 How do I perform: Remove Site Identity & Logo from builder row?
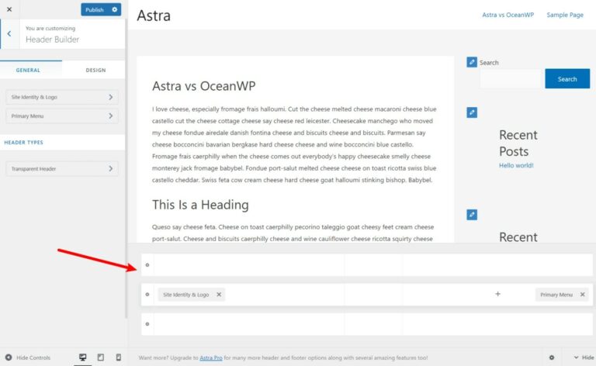tap(219, 295)
